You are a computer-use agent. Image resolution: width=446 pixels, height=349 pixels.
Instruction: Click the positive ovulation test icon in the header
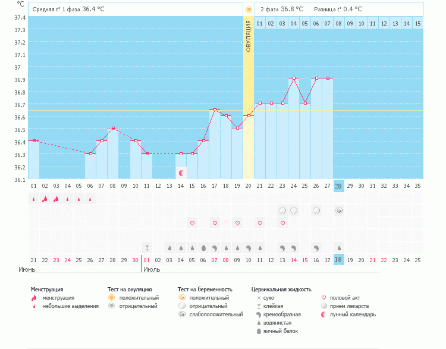click(249, 10)
